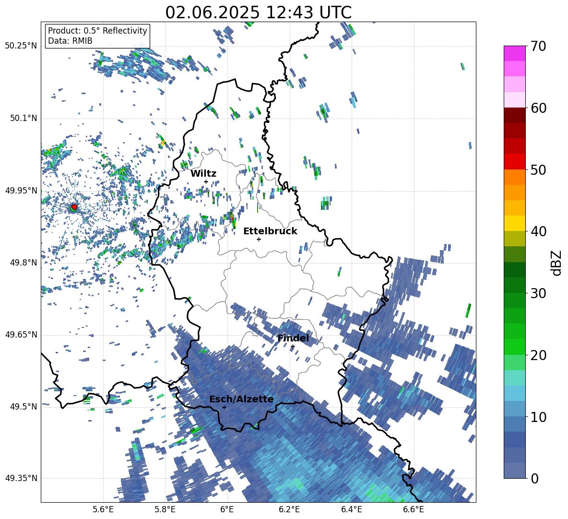The height and width of the screenshot is (519, 568).
Task: Click the 49.5°N latitude label
Action: [x=24, y=406]
